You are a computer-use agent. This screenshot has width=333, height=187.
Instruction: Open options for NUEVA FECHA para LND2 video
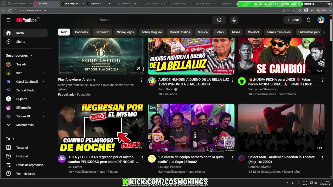(x=322, y=80)
